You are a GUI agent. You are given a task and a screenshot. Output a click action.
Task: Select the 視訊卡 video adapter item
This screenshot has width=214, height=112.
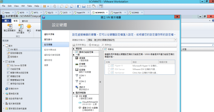[82, 88]
